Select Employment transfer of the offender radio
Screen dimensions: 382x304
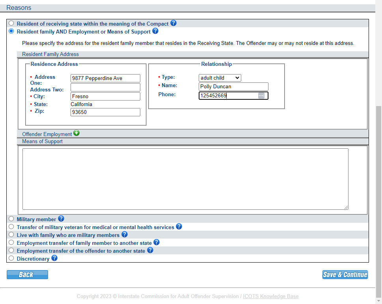pos(11,250)
